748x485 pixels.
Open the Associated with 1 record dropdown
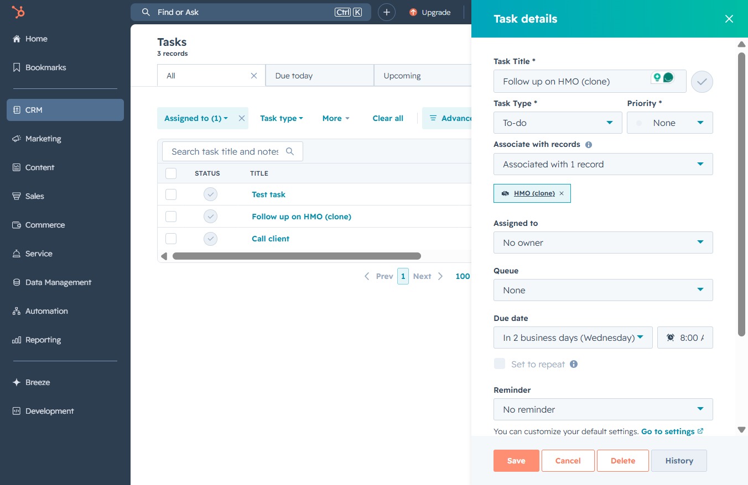tap(603, 164)
